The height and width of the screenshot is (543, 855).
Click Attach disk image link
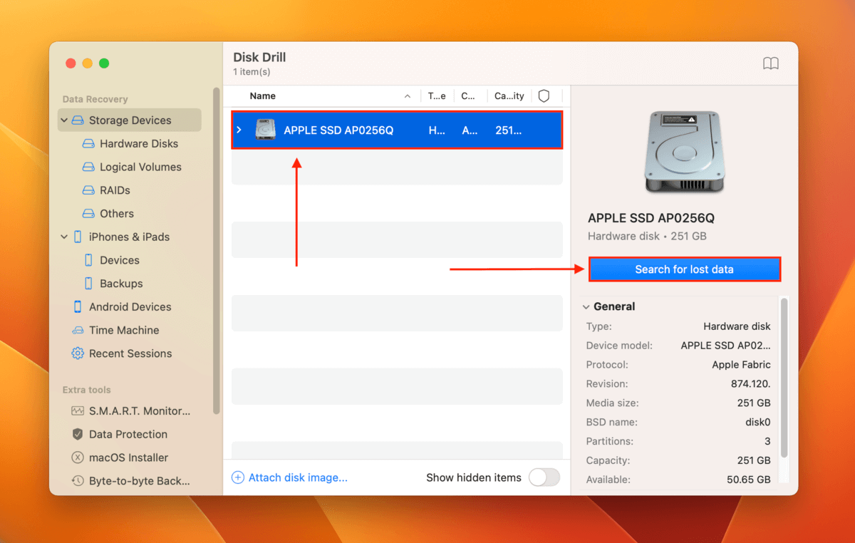298,477
